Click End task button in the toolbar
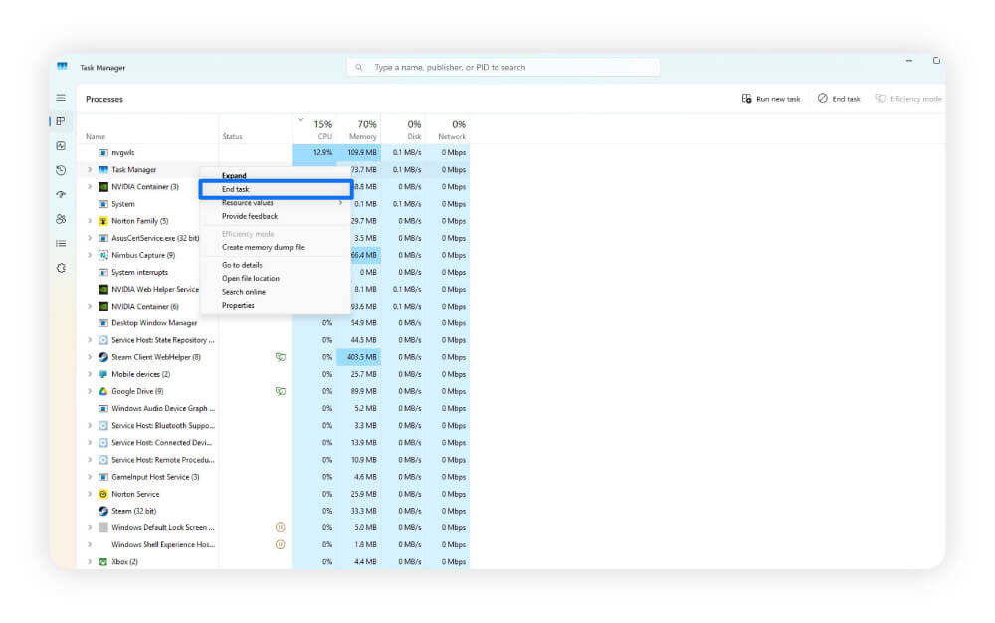Viewport: 995px width, 623px height. 839,99
